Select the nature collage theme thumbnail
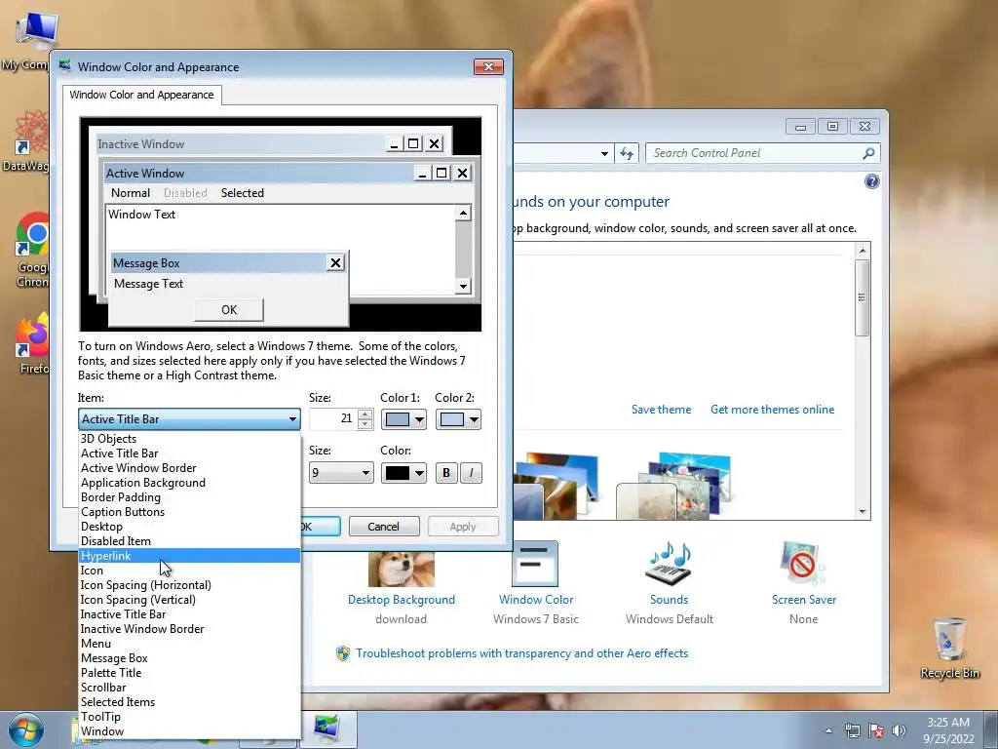 673,486
